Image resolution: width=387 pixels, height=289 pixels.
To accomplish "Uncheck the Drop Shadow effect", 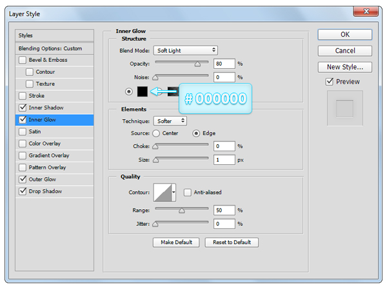I will 23,191.
